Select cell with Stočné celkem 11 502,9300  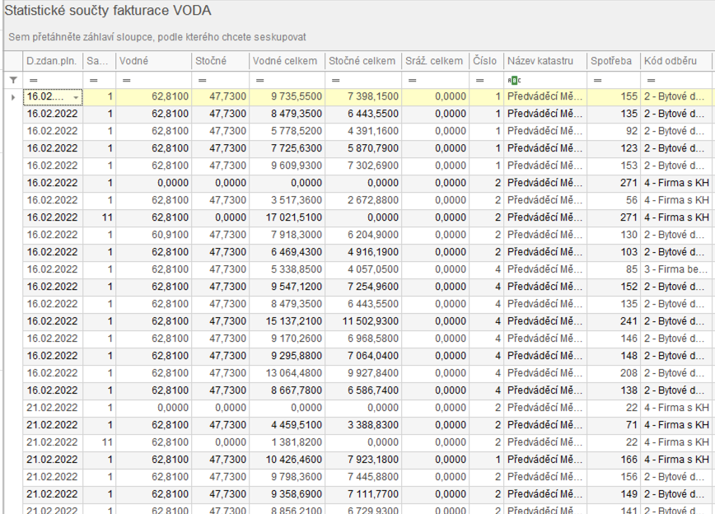363,321
